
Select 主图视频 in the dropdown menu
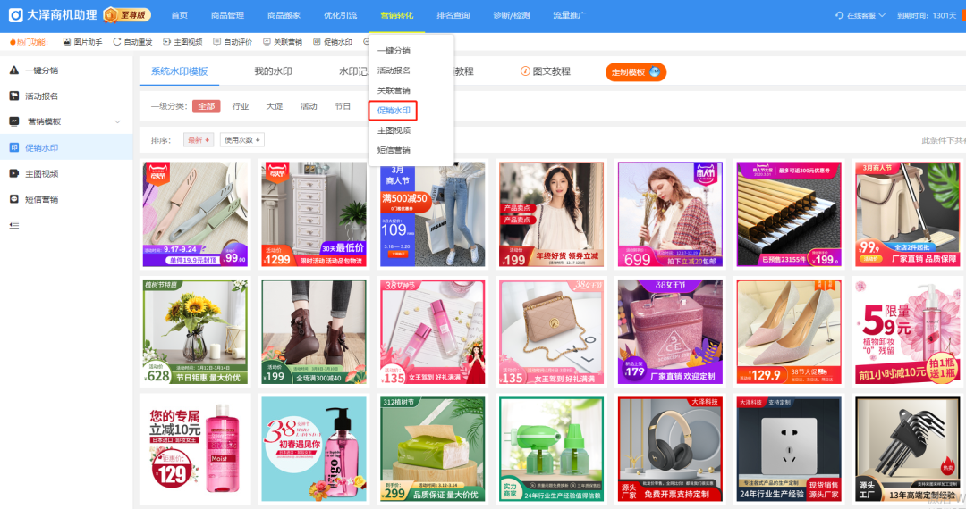click(x=394, y=130)
